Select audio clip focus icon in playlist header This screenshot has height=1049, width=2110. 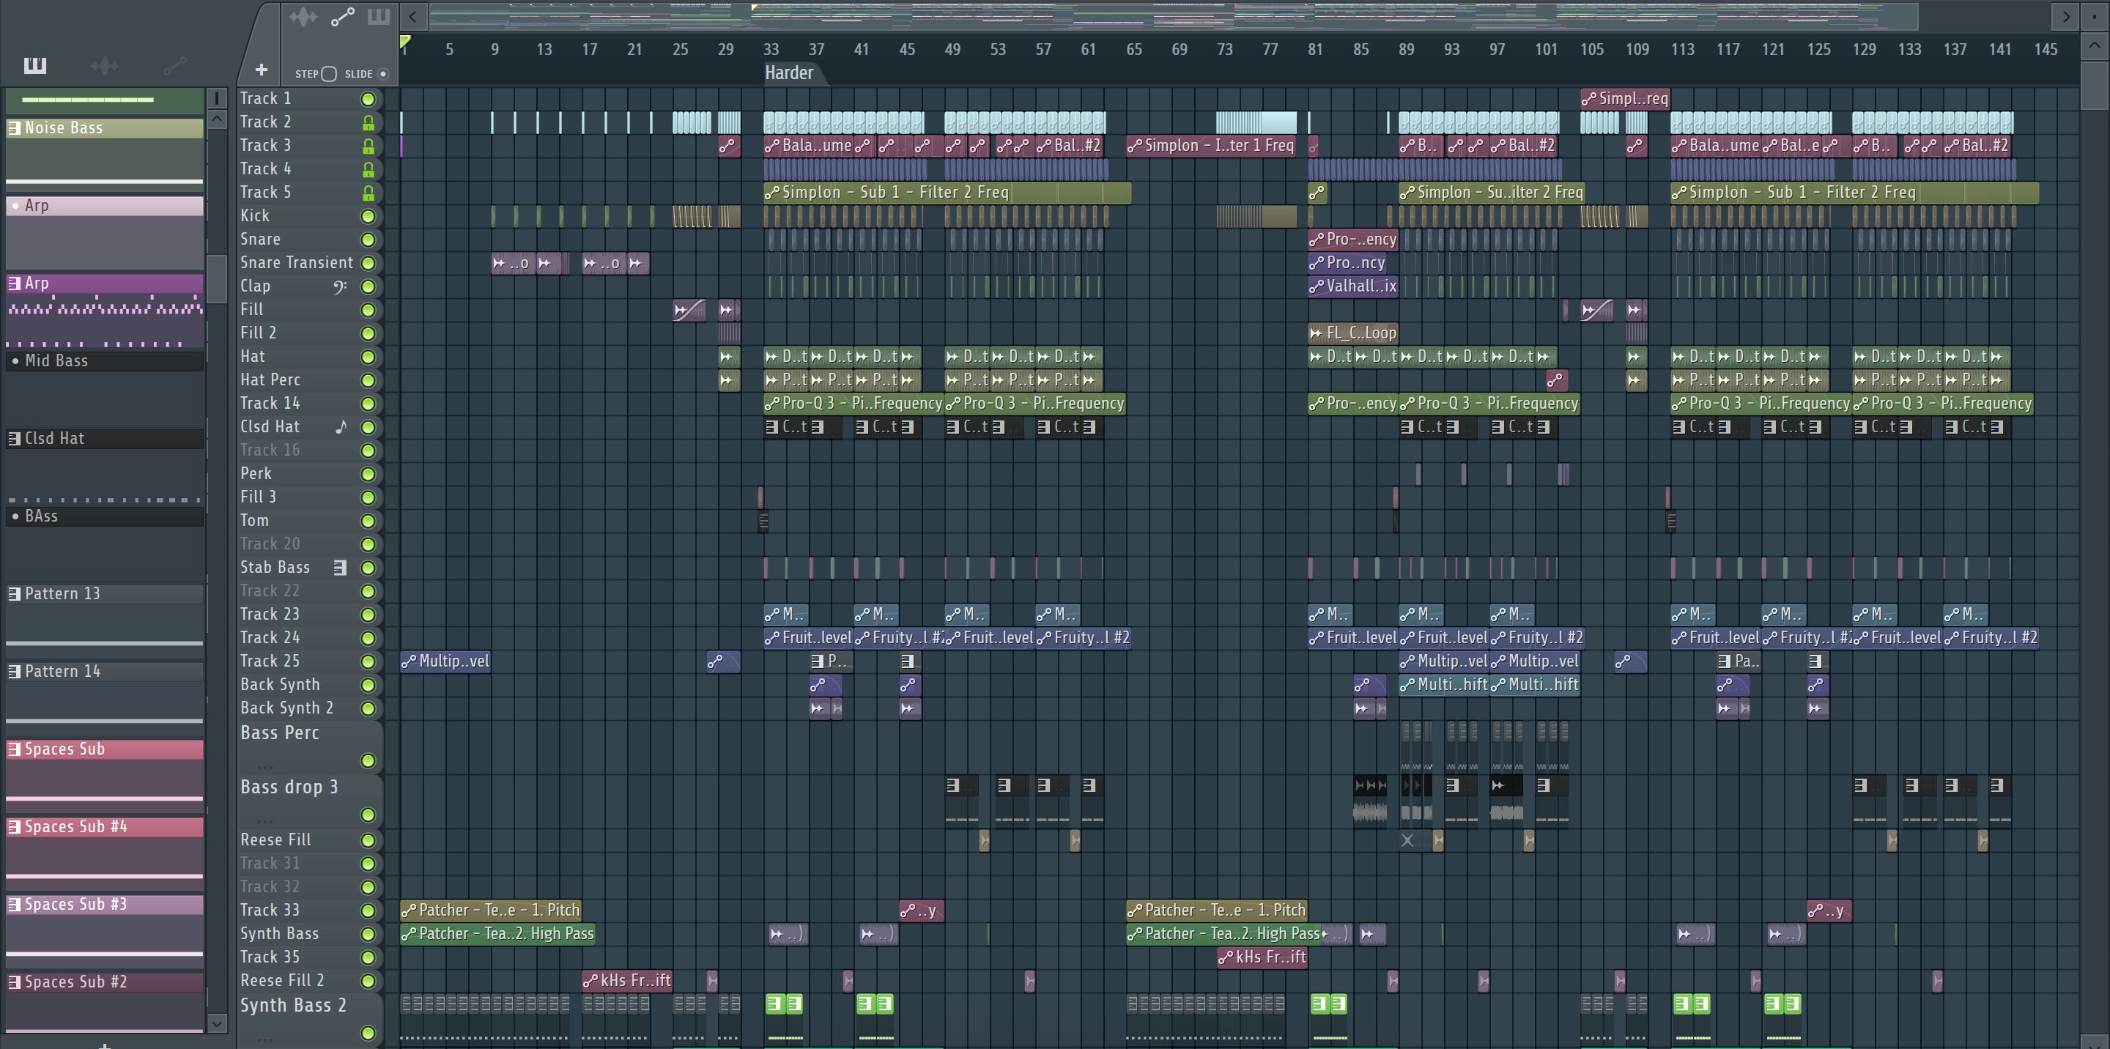point(303,16)
